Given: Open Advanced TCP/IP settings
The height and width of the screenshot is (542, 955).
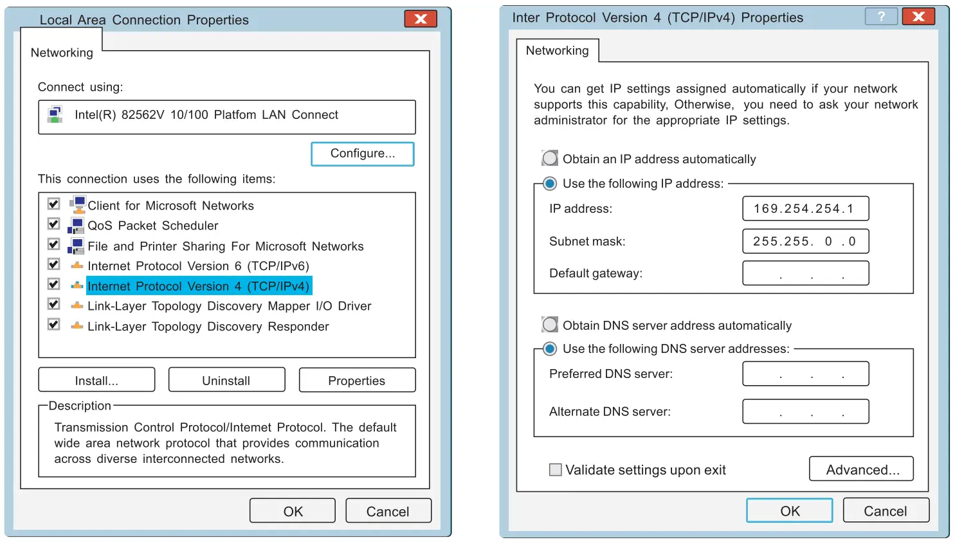Looking at the screenshot, I should coord(861,469).
